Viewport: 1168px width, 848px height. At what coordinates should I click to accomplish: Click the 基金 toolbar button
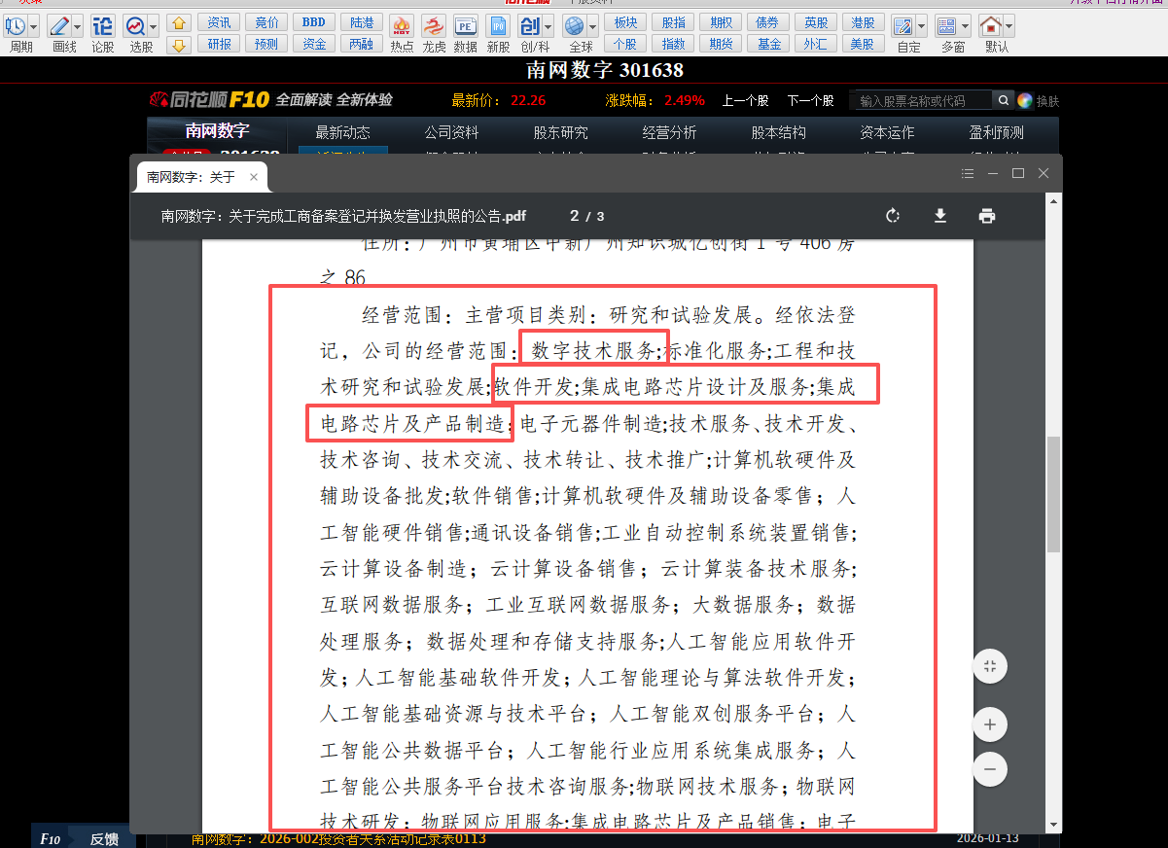(768, 44)
